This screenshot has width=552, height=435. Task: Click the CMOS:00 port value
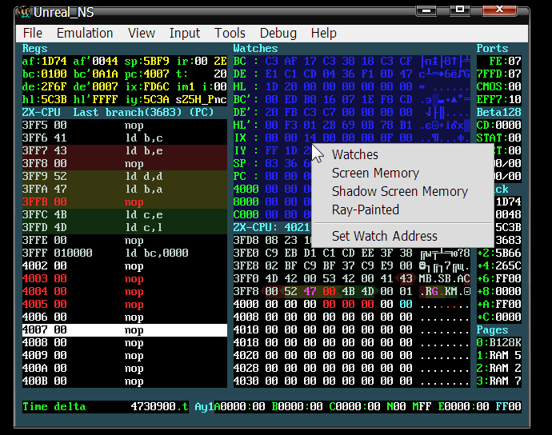pyautogui.click(x=499, y=86)
